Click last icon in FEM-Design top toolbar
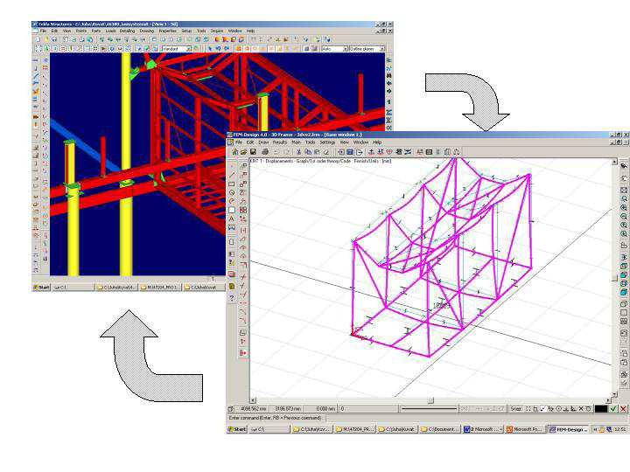 click(456, 152)
